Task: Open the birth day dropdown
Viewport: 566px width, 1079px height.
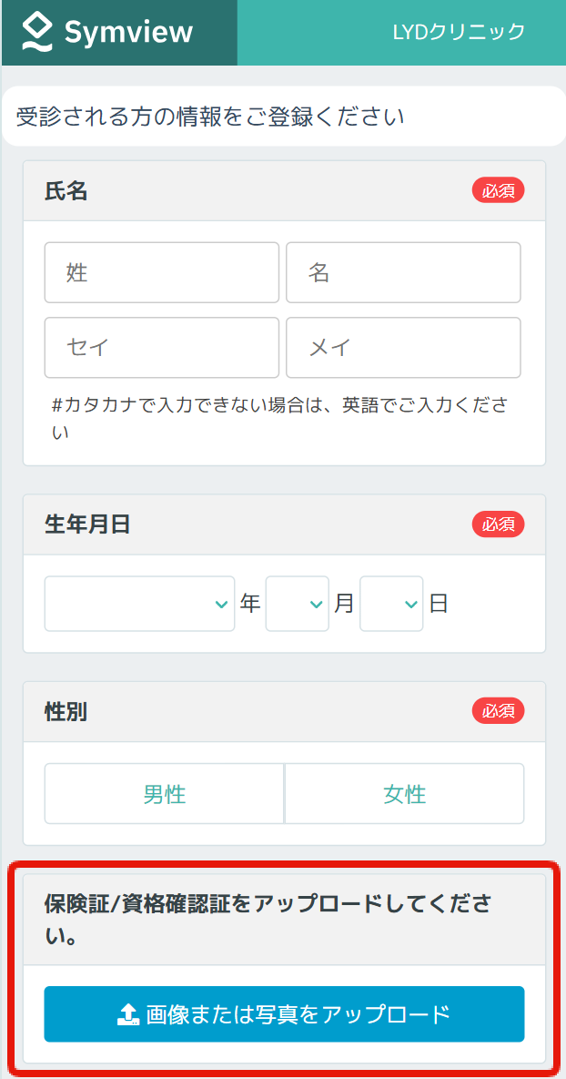Action: tap(391, 604)
